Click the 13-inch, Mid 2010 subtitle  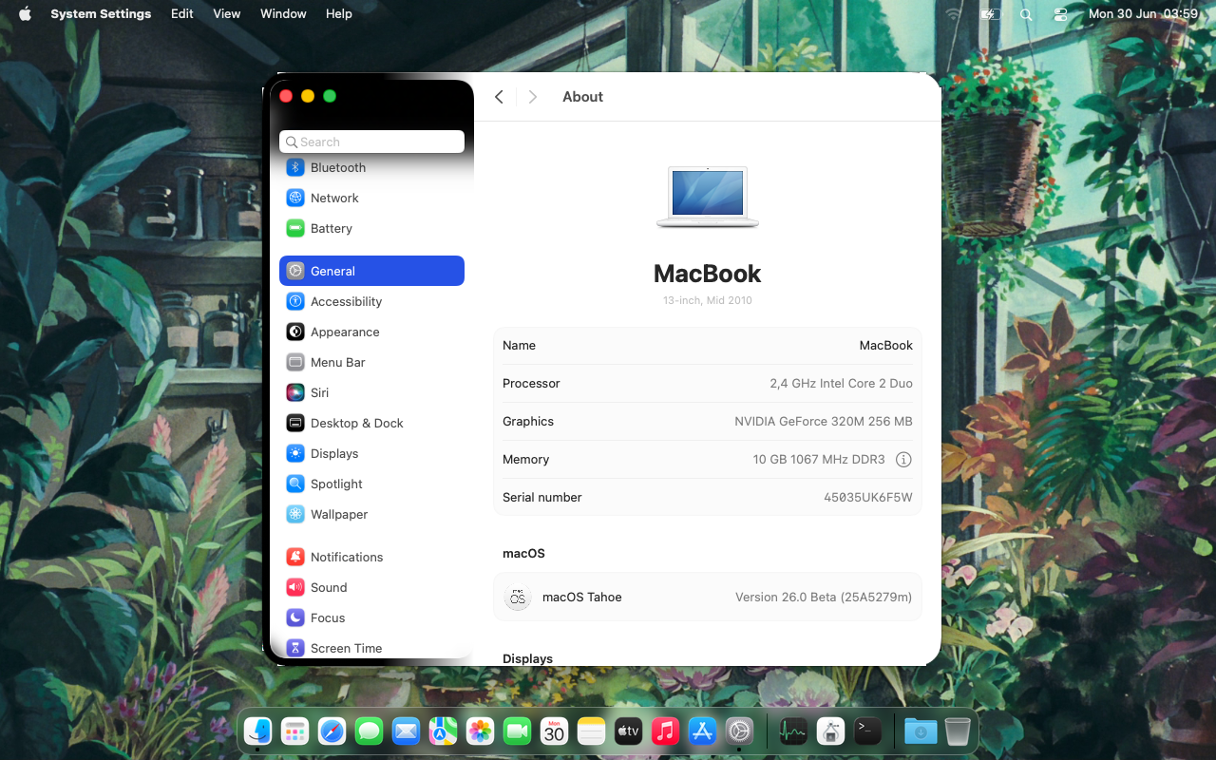[708, 300]
